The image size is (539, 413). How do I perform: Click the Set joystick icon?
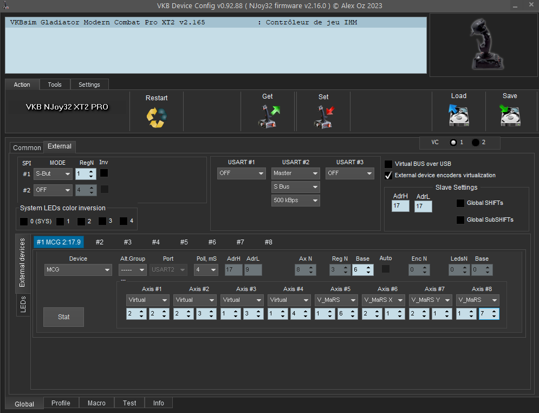click(x=324, y=117)
